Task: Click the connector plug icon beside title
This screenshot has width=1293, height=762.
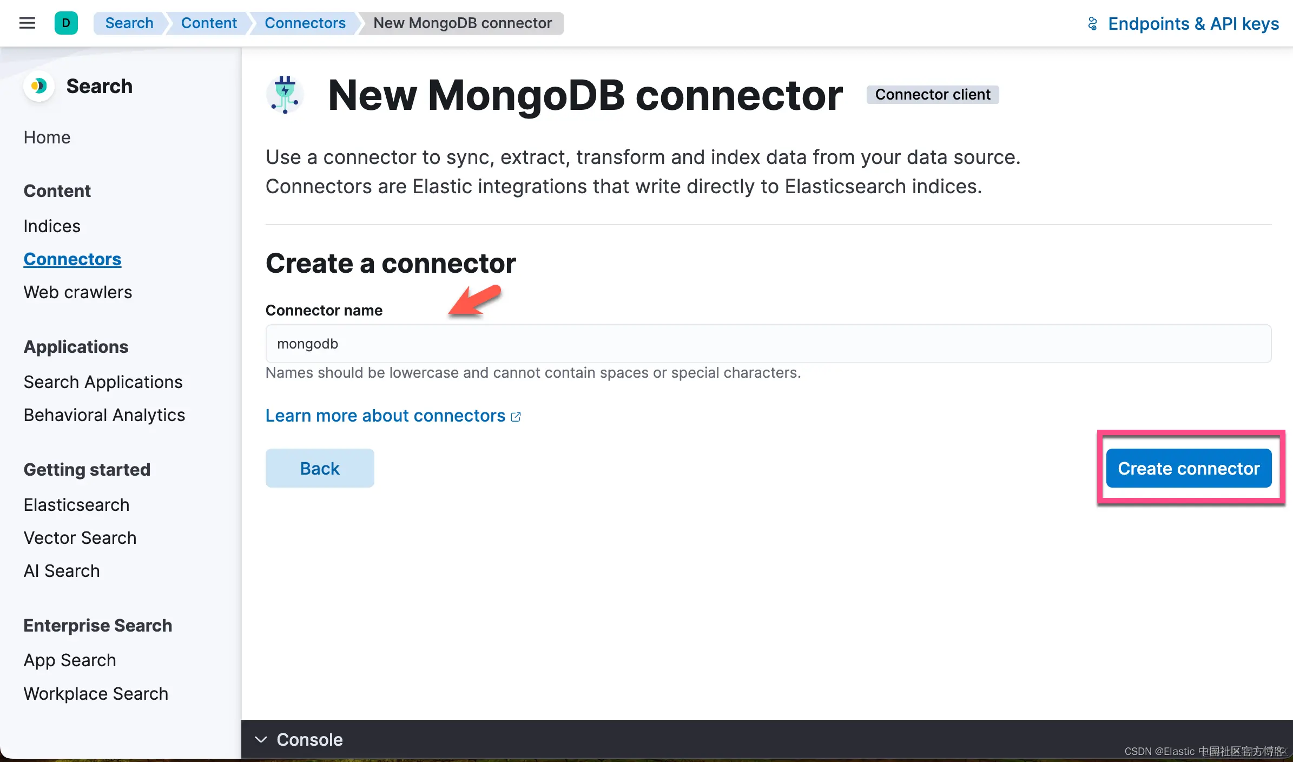Action: [285, 95]
